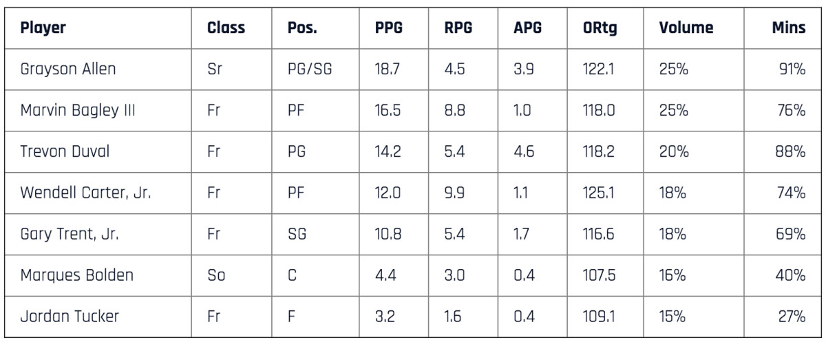
Task: Select Grayson Allen's 18.7 PPG value
Action: click(386, 69)
